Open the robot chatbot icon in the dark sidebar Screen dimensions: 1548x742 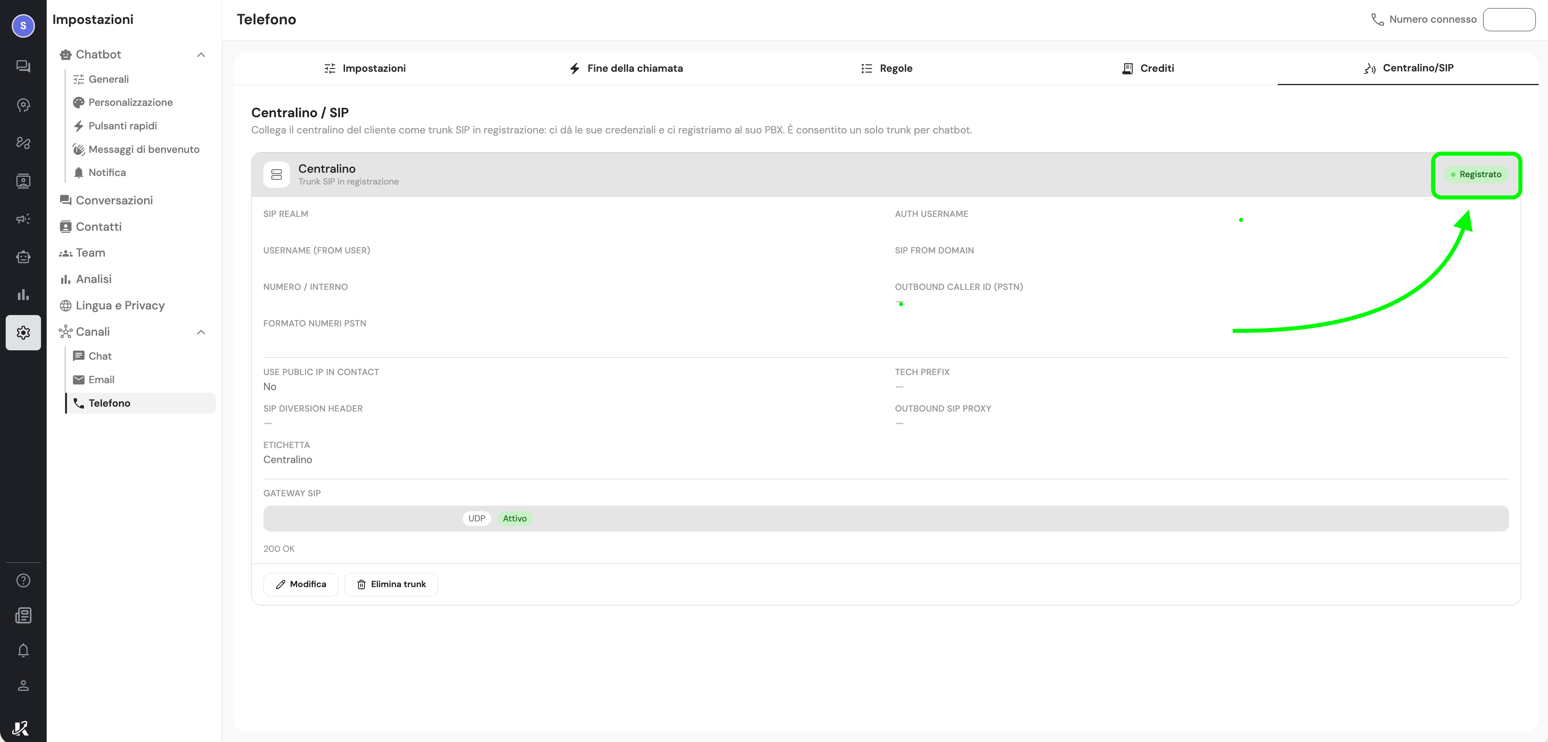23,257
